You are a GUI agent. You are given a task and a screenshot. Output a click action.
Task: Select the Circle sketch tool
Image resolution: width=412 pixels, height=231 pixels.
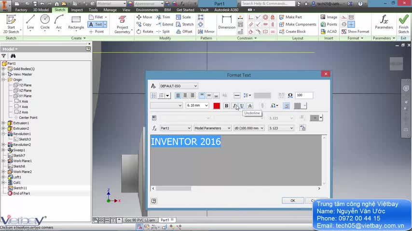click(x=45, y=22)
